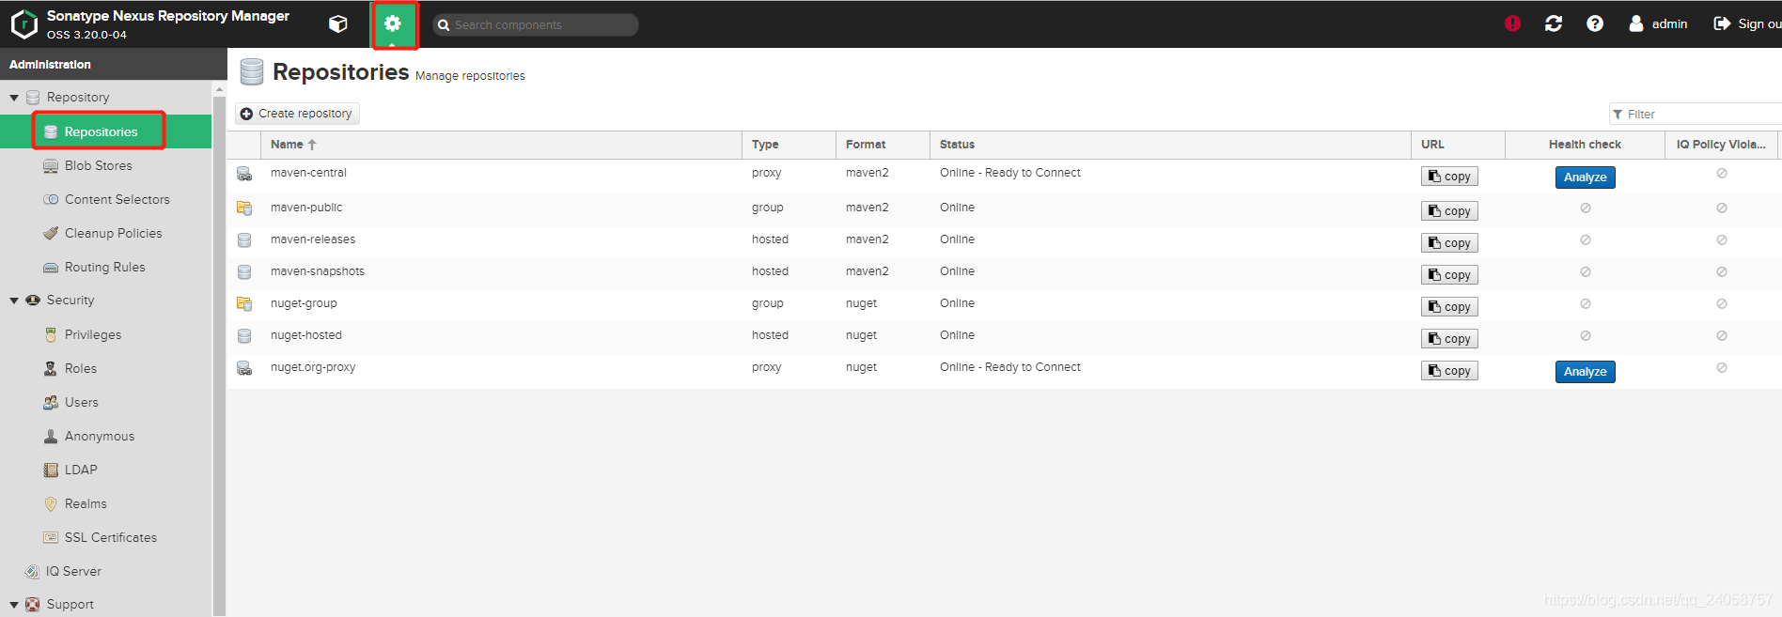The image size is (1782, 617).
Task: Collapse the Support tree section
Action: [14, 605]
